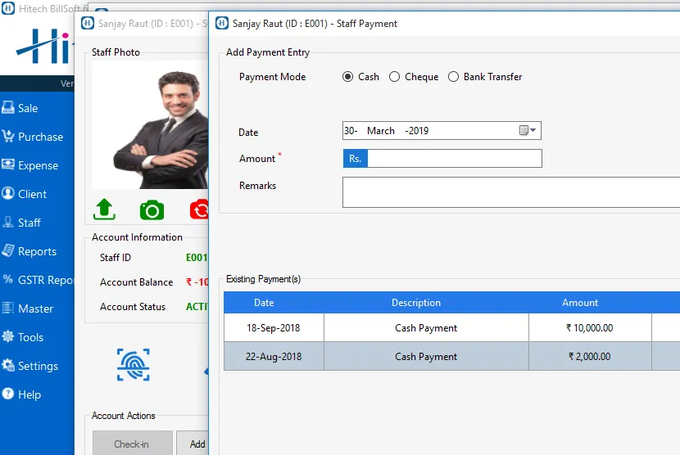The height and width of the screenshot is (455, 680).
Task: Select the Bank Transfer payment mode
Action: click(x=453, y=77)
